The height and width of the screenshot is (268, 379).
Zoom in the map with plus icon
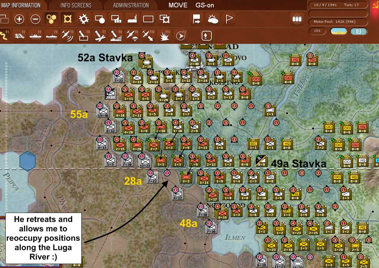point(19,19)
